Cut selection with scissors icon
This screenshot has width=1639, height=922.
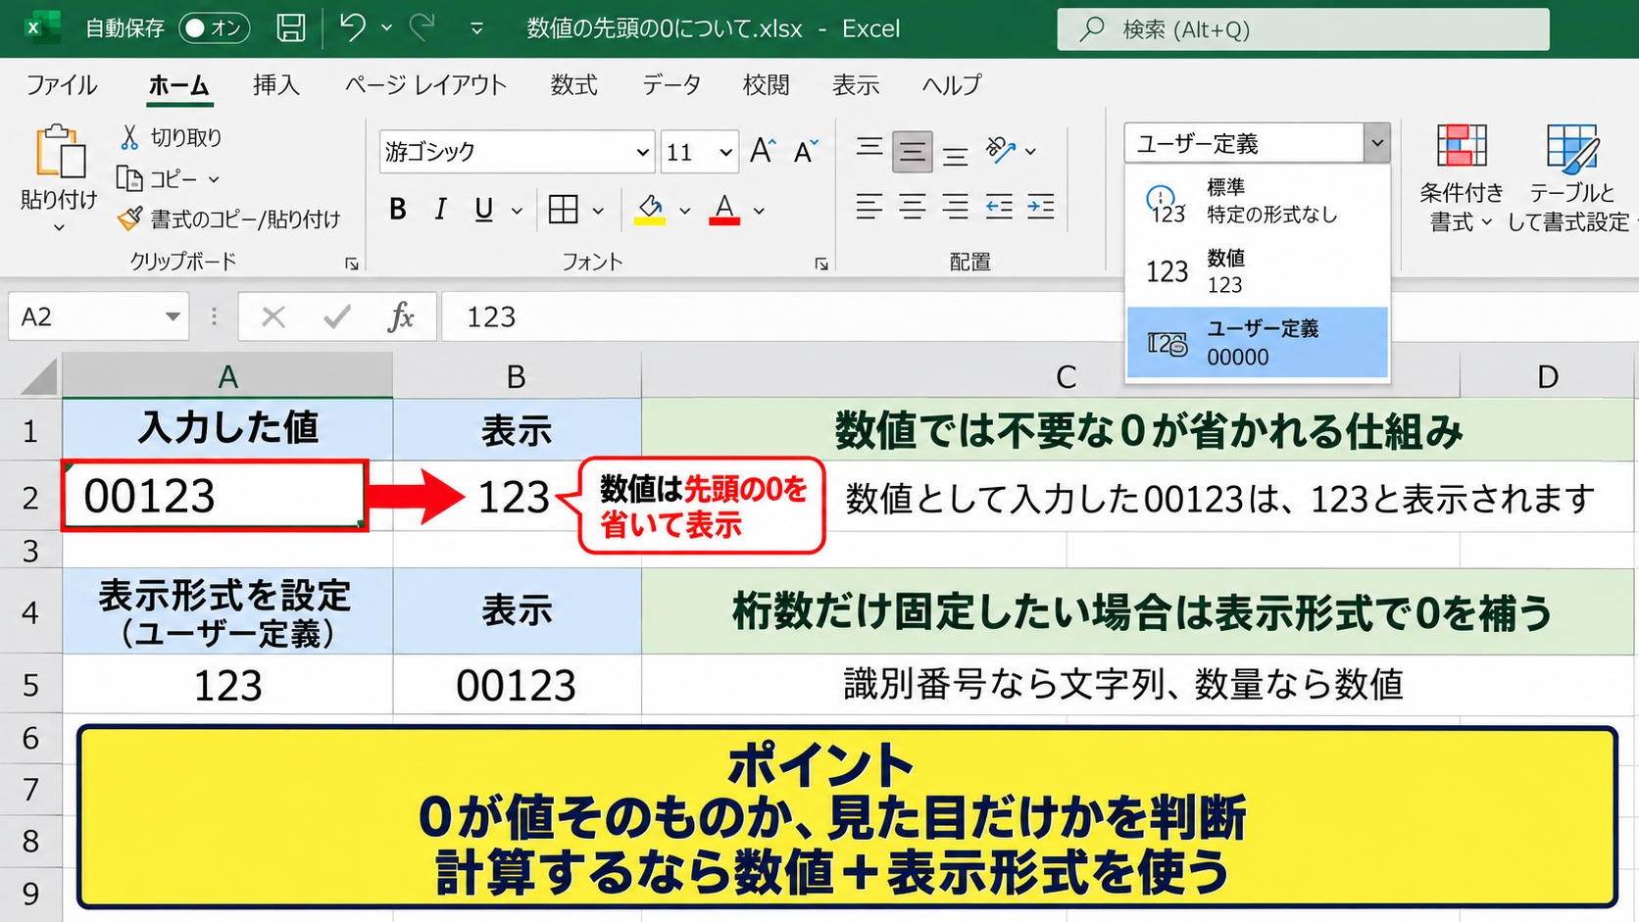pos(129,137)
